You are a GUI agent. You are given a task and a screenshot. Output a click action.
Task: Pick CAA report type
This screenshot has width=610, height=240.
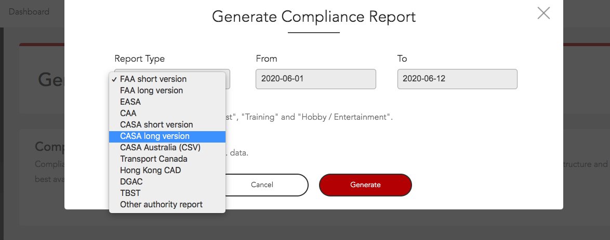(x=167, y=114)
